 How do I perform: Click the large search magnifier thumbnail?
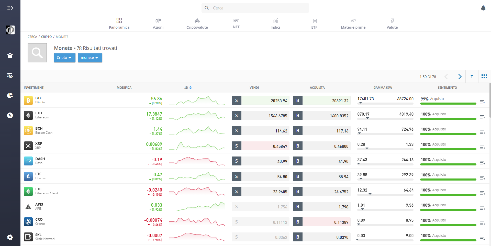pos(37,53)
